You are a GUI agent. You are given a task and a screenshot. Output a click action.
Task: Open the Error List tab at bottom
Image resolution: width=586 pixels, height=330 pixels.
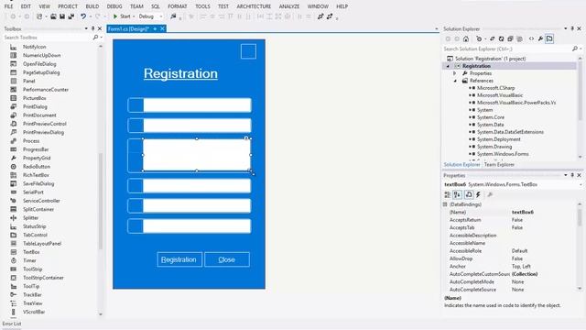pos(12,324)
